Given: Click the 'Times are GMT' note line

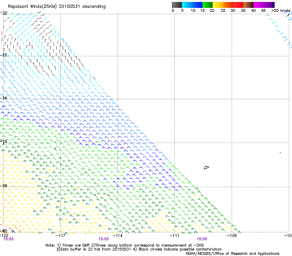Looking at the screenshot, I should (124, 245).
